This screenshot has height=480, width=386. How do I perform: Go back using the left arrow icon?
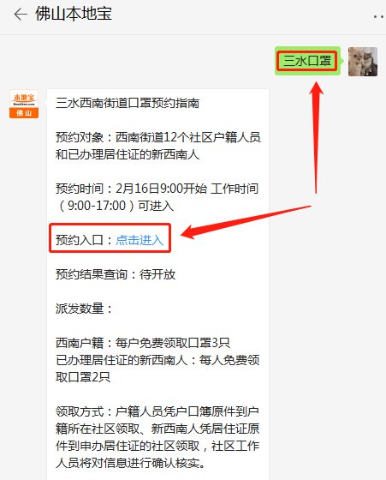click(21, 15)
